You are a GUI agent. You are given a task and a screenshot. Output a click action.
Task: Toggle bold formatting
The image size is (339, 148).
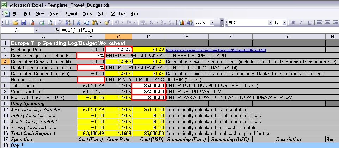click(293, 22)
